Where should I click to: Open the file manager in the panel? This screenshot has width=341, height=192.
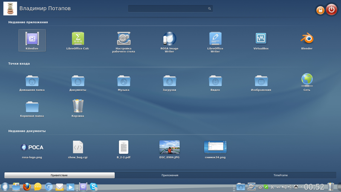pyautogui.click(x=16, y=187)
